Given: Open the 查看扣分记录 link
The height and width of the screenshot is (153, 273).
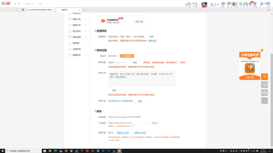Looking at the screenshot, I should (x=123, y=133).
